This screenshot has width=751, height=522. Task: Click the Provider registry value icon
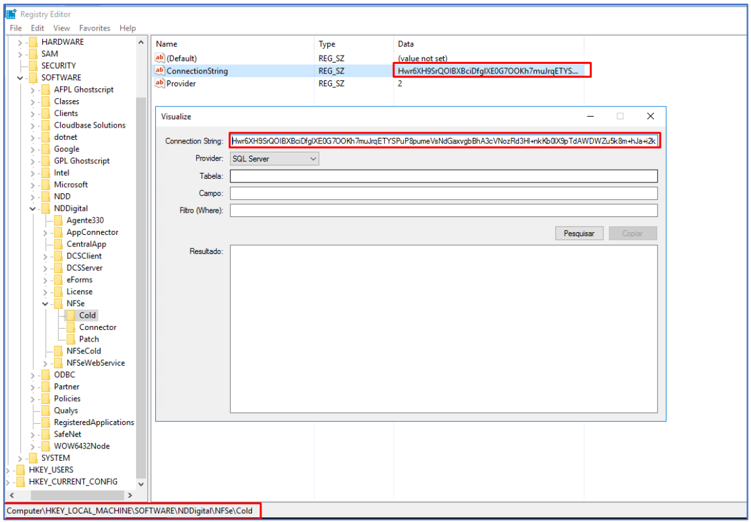tap(160, 83)
